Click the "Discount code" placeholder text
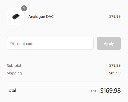This screenshot has height=102, width=128. point(22,44)
